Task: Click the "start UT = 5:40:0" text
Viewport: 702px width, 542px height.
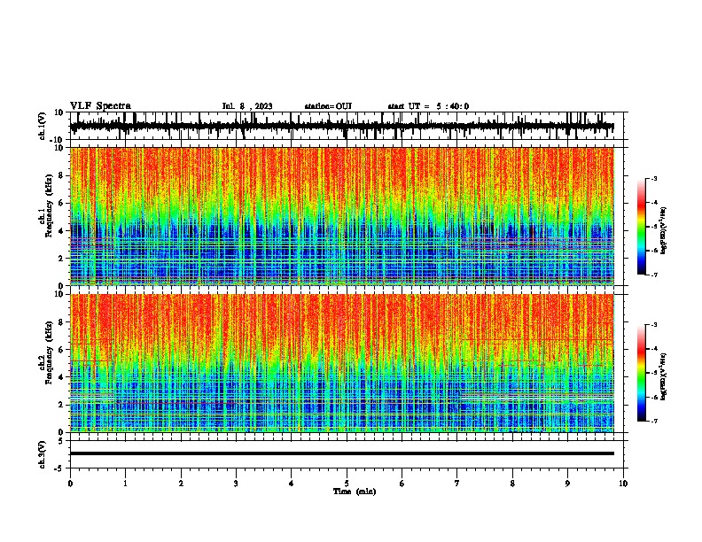Action: coord(428,106)
